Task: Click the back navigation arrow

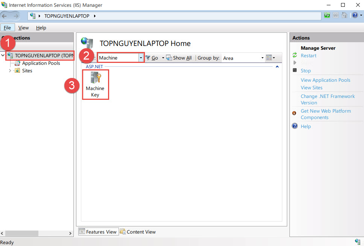Action: click(5, 16)
